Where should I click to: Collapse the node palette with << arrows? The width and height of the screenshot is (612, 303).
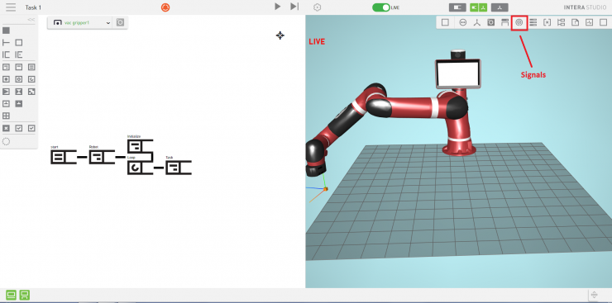(31, 20)
